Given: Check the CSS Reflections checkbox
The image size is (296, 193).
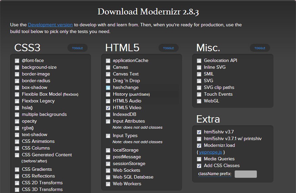Looking at the screenshot, I should point(17,176).
